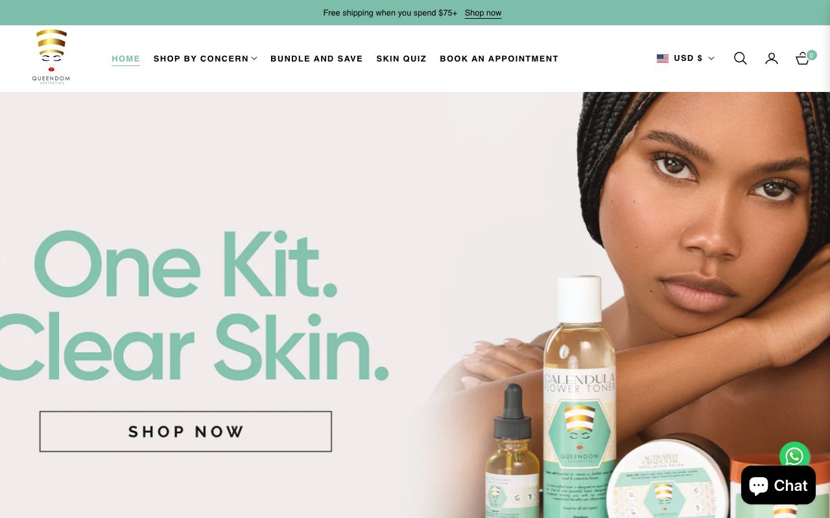
Task: Open the USD $ currency selector
Action: (x=685, y=58)
